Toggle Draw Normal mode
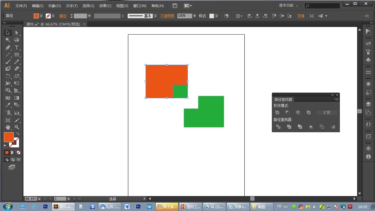Image resolution: width=375 pixels, height=211 pixels. (7, 160)
